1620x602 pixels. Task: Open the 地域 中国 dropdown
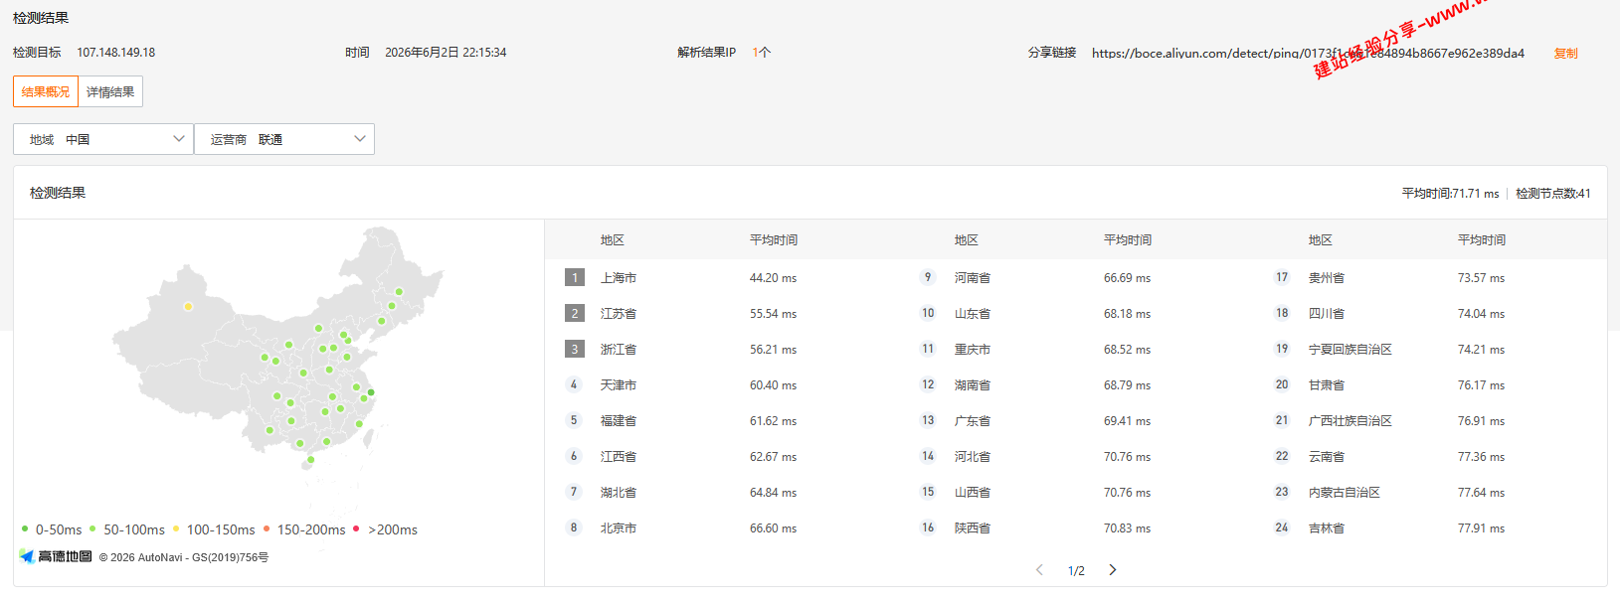[x=103, y=139]
